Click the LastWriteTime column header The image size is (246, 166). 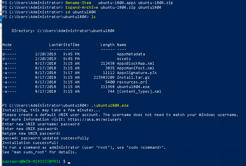[x=64, y=44]
